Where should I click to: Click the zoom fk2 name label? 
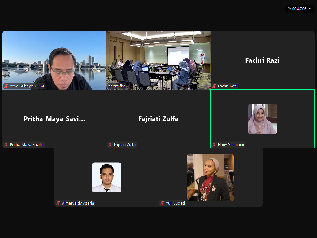116,86
